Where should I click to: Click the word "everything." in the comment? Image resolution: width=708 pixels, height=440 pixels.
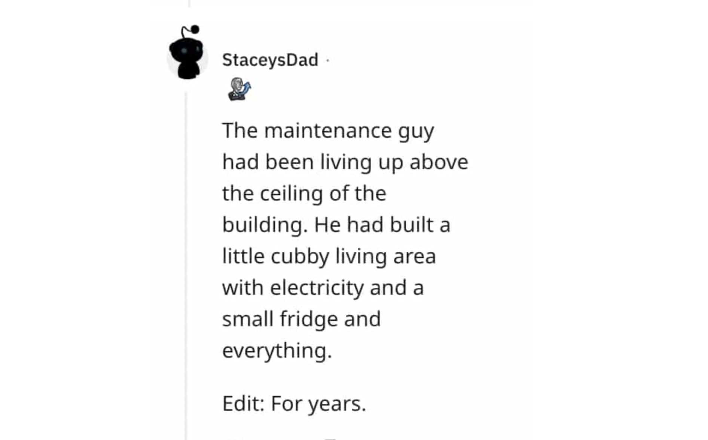click(x=277, y=351)
